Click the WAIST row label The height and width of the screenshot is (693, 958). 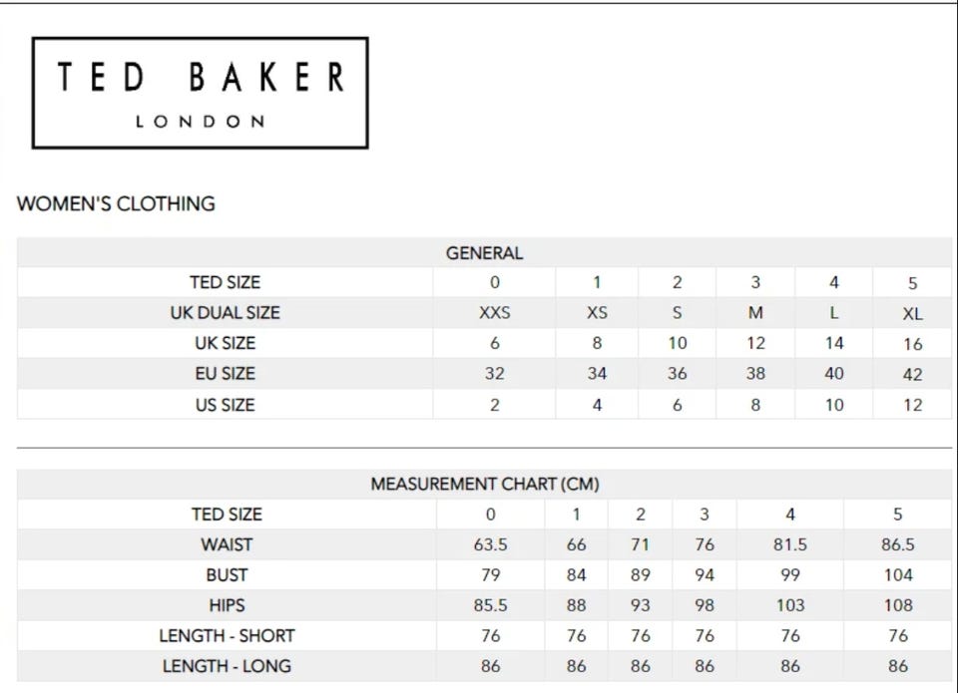coord(227,544)
